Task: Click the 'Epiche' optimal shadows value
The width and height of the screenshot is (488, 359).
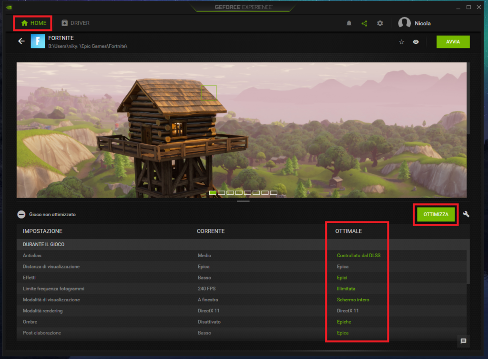Action: [x=344, y=322]
